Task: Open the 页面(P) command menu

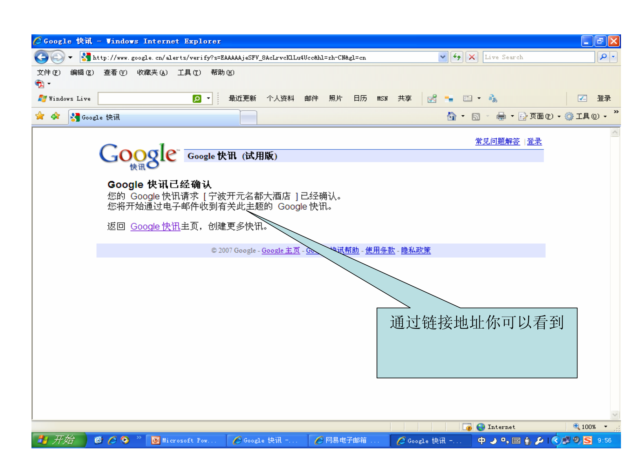Action: [540, 116]
